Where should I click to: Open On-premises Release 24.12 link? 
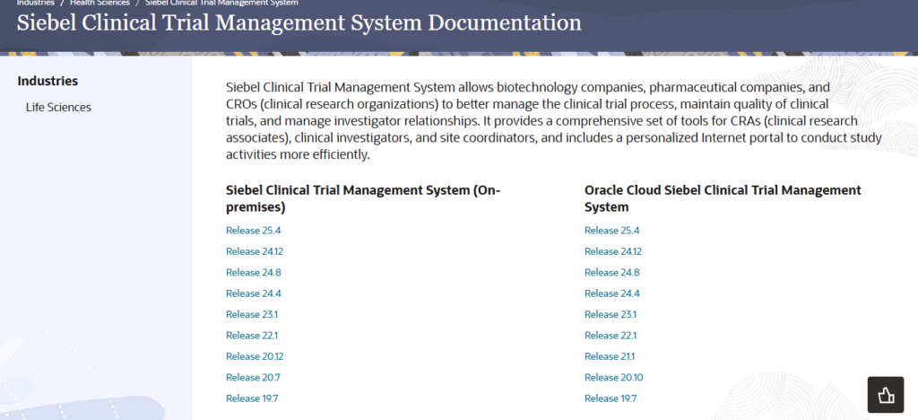coord(255,251)
